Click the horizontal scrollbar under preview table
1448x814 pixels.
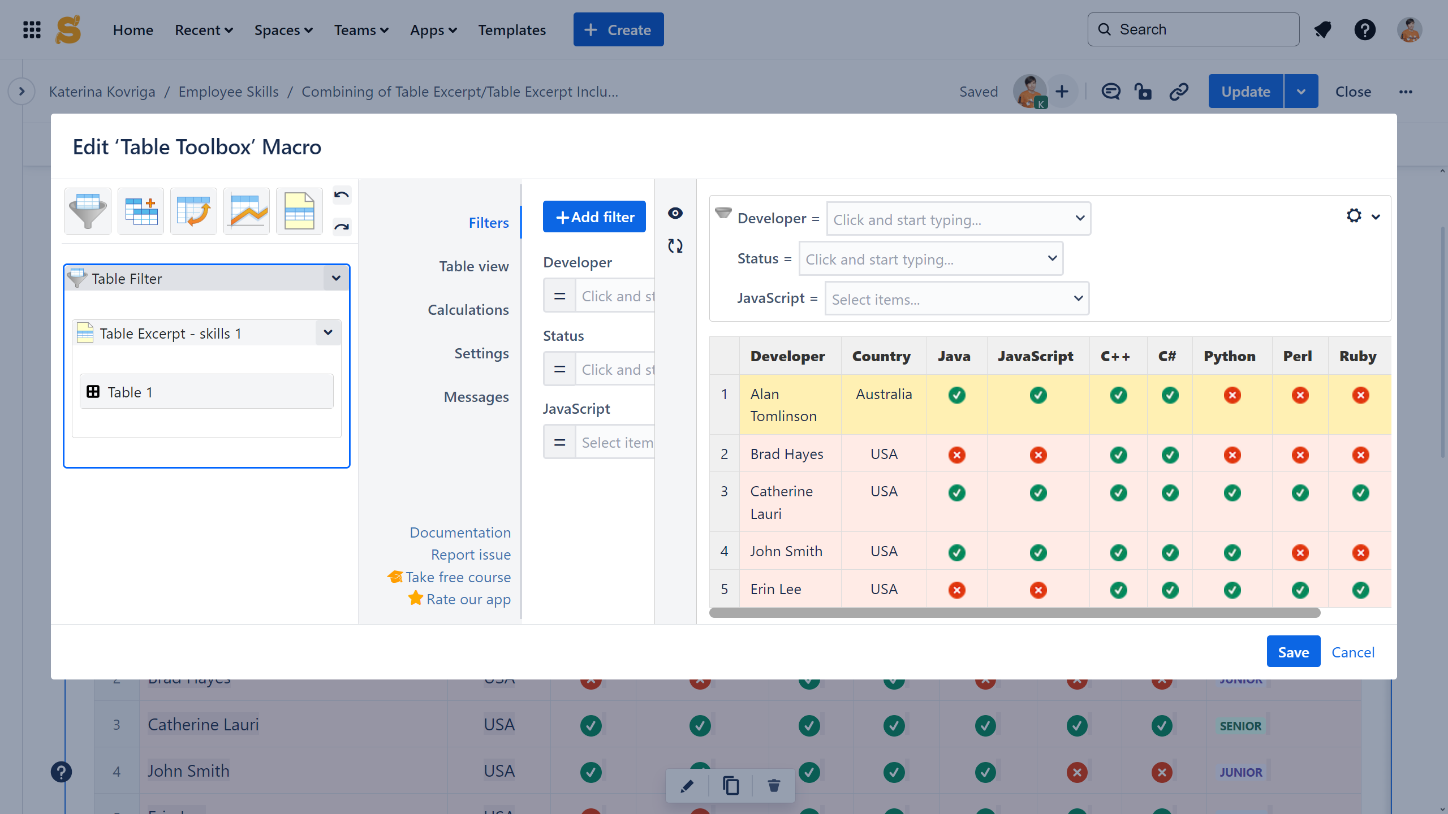click(x=1015, y=613)
